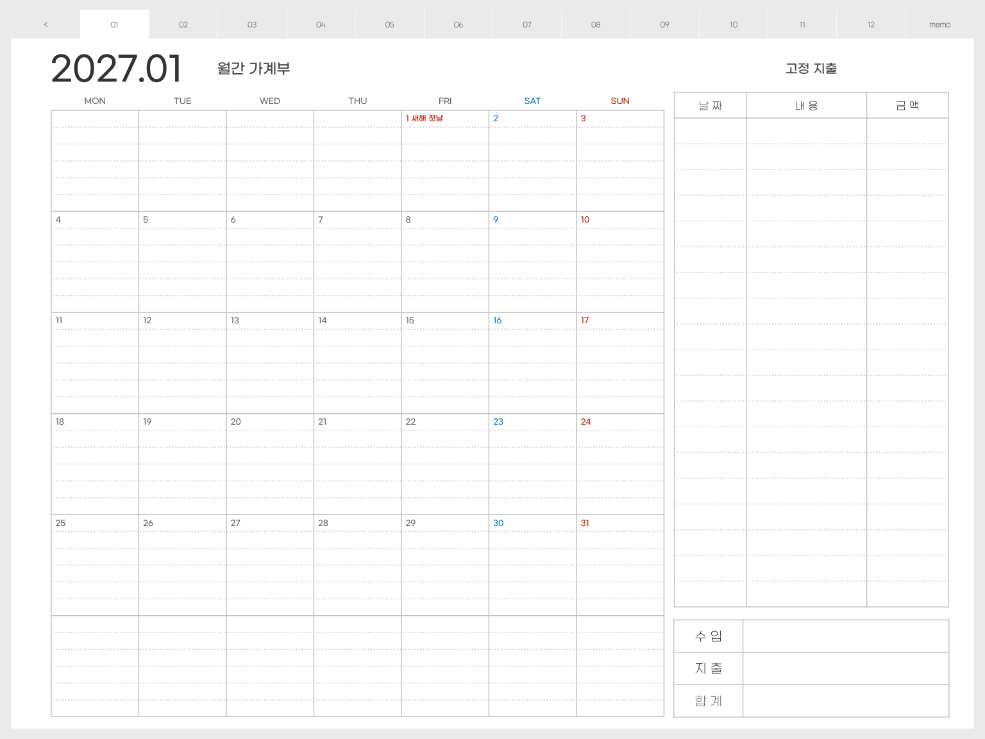Screen dimensions: 985x739
Task: Select the 12 month tab
Action: click(871, 24)
